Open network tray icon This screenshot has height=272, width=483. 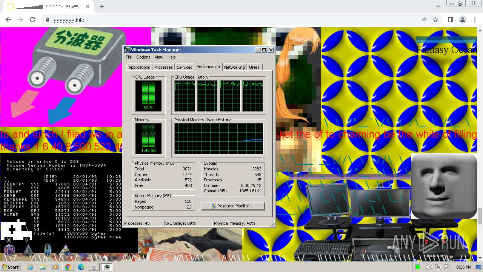click(438, 267)
